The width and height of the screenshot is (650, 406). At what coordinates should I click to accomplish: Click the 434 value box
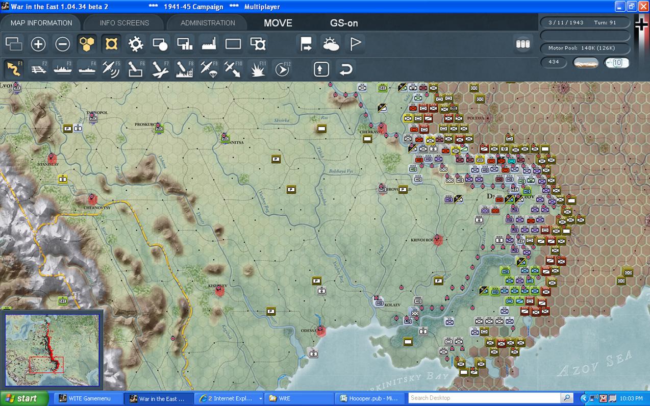click(554, 62)
